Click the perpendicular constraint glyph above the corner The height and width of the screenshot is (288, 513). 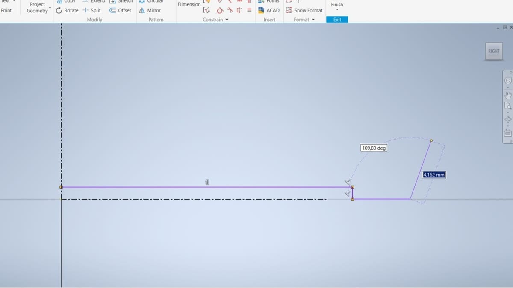point(348,182)
